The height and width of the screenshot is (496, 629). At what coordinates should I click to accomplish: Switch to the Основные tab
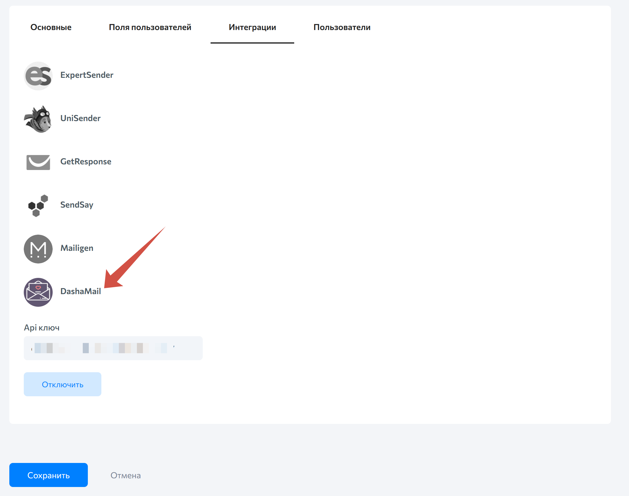coord(51,27)
